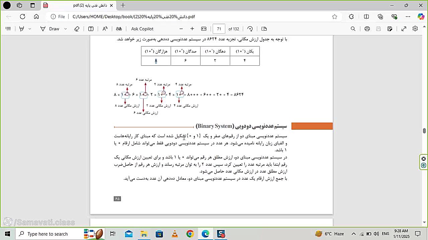Open PDF viewer settings gear
The image size is (428, 240).
click(x=415, y=29)
